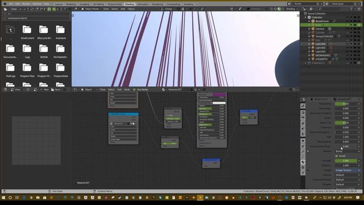Select BezierCurve in the outliner
Image resolution: width=364 pixels, height=205 pixels.
coord(322,21)
